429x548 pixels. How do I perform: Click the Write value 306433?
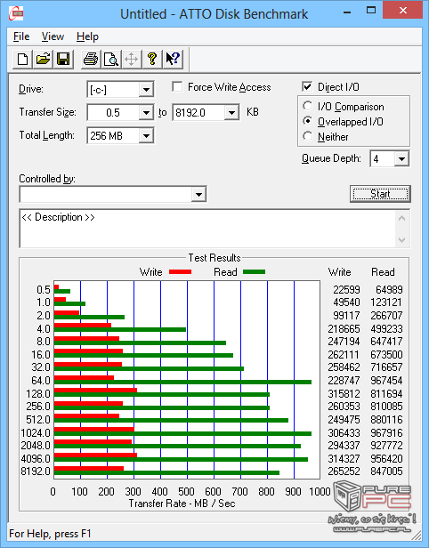344,432
